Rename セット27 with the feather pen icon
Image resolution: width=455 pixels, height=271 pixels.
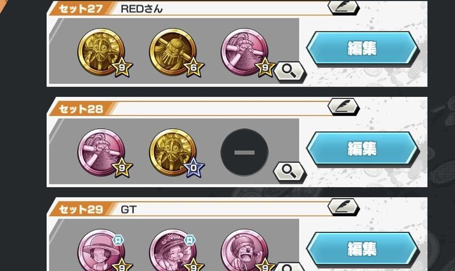344,7
